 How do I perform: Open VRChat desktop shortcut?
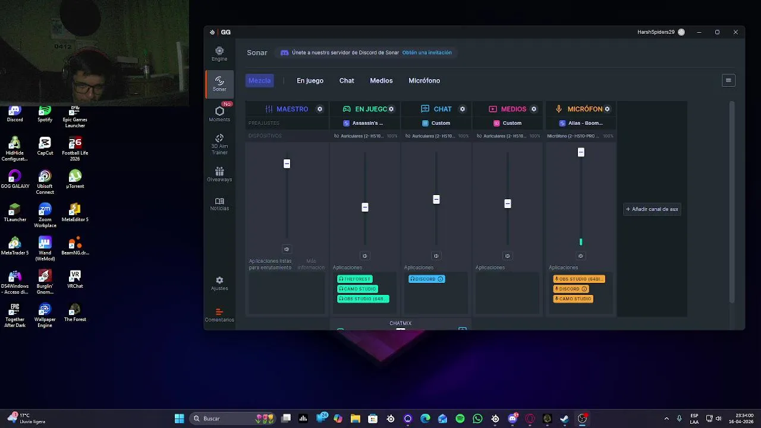(x=75, y=279)
